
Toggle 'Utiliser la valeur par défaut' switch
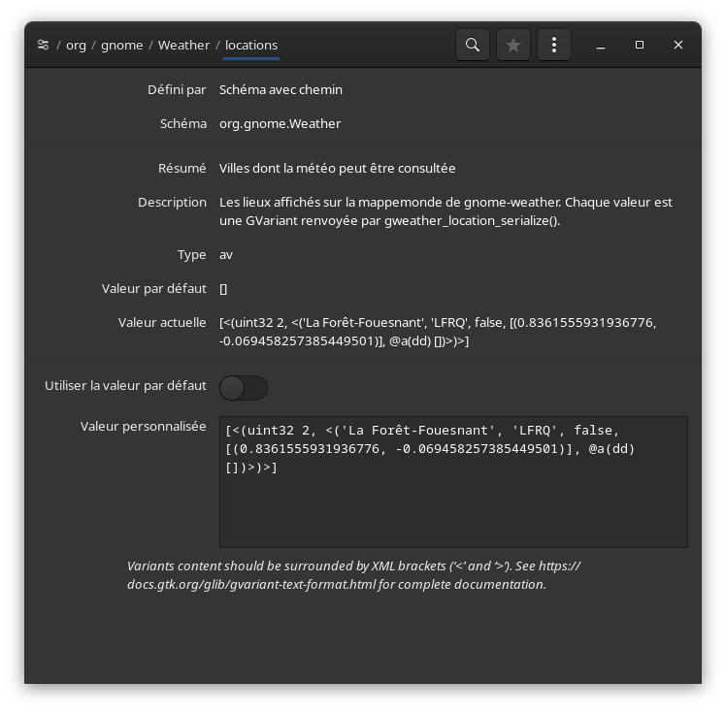point(244,388)
